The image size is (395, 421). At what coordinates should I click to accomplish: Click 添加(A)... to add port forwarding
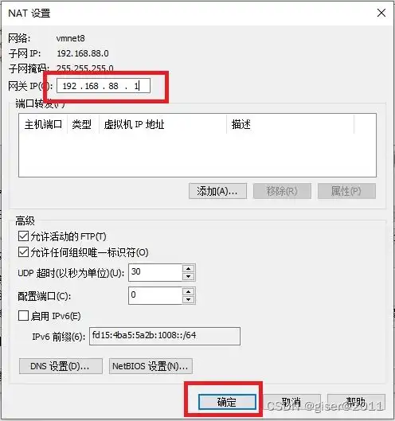point(217,191)
